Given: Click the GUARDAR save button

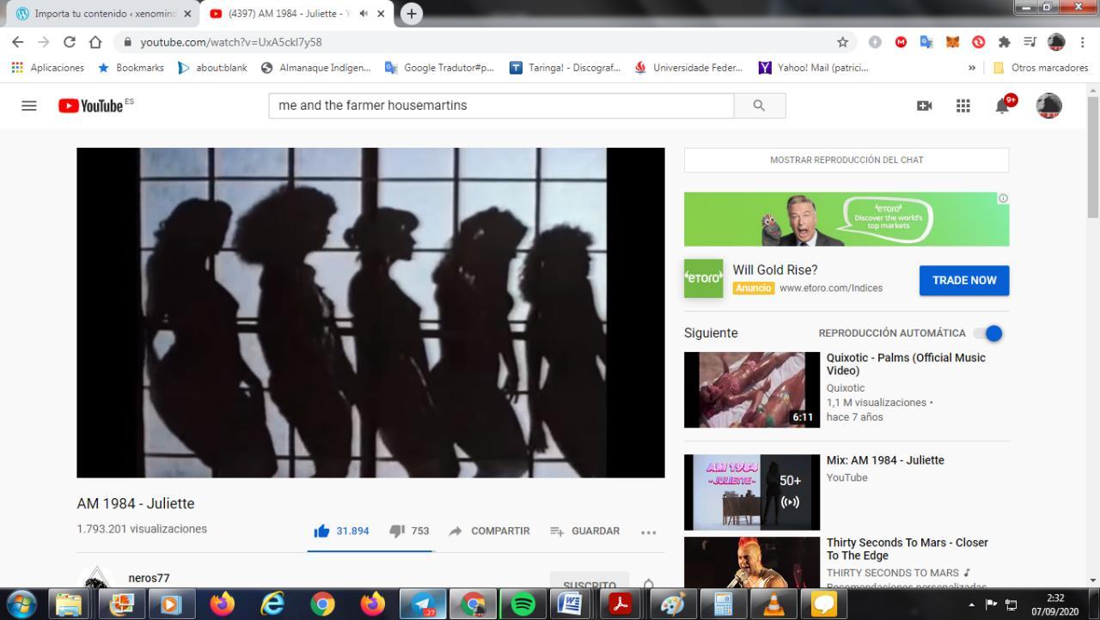Looking at the screenshot, I should tap(584, 531).
